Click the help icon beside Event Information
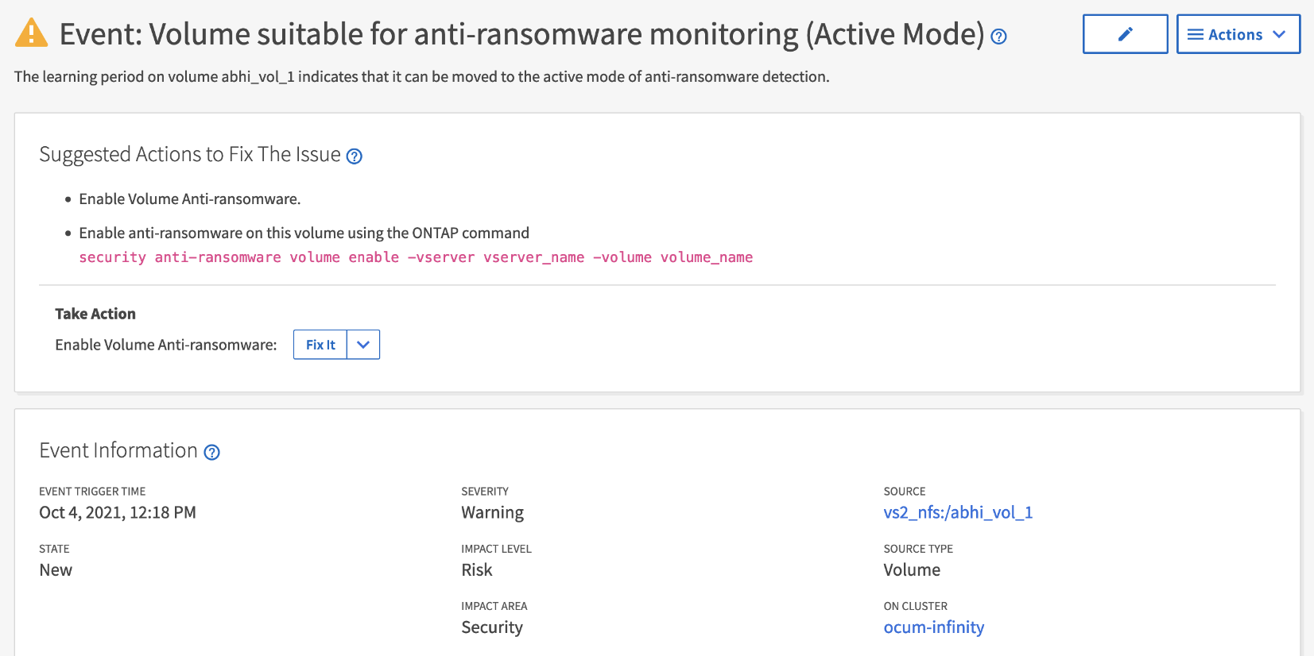 coord(211,453)
